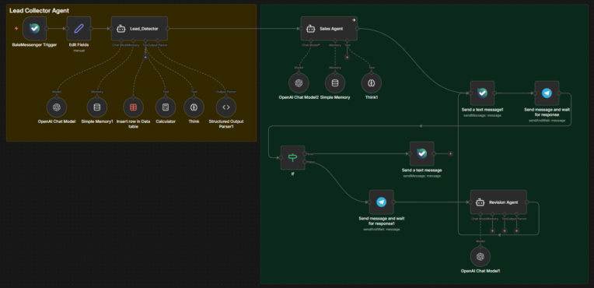Add a tool via plus under Lead_Detector
The width and height of the screenshot is (594, 288).
point(145,58)
